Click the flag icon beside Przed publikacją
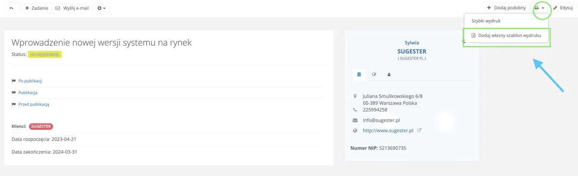The image size is (578, 176). tap(13, 104)
